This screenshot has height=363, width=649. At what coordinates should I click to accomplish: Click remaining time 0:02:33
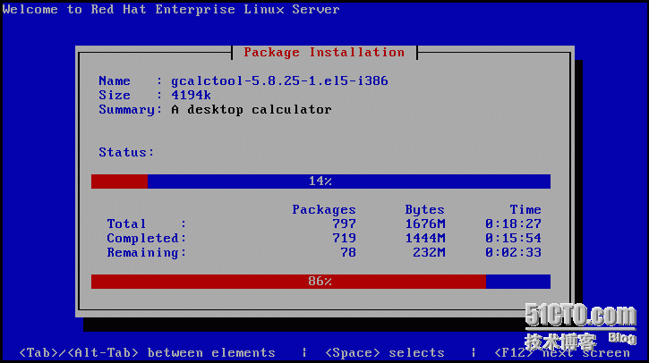click(513, 252)
